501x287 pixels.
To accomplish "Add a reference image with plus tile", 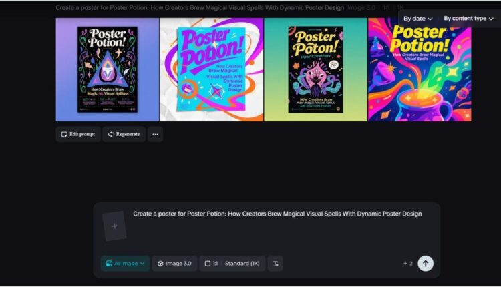I will pos(114,226).
